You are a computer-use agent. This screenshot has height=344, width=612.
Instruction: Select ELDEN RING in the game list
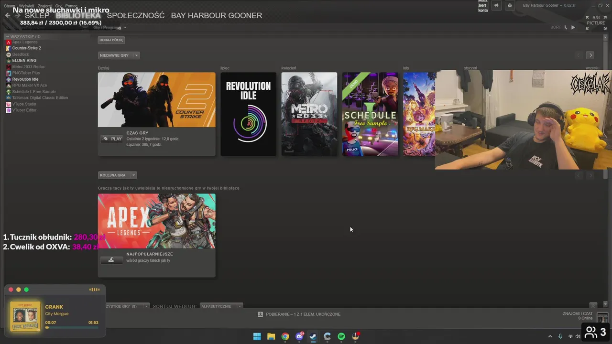pyautogui.click(x=24, y=61)
